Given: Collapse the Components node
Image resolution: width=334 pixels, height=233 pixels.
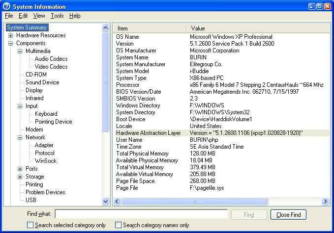Looking at the screenshot, I should click(10, 43).
